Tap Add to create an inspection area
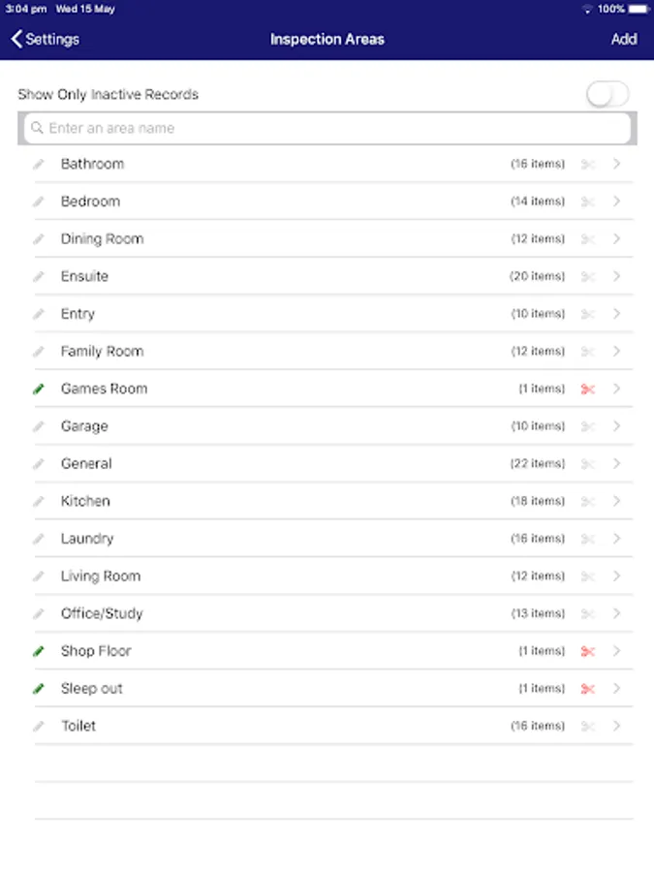 [624, 40]
